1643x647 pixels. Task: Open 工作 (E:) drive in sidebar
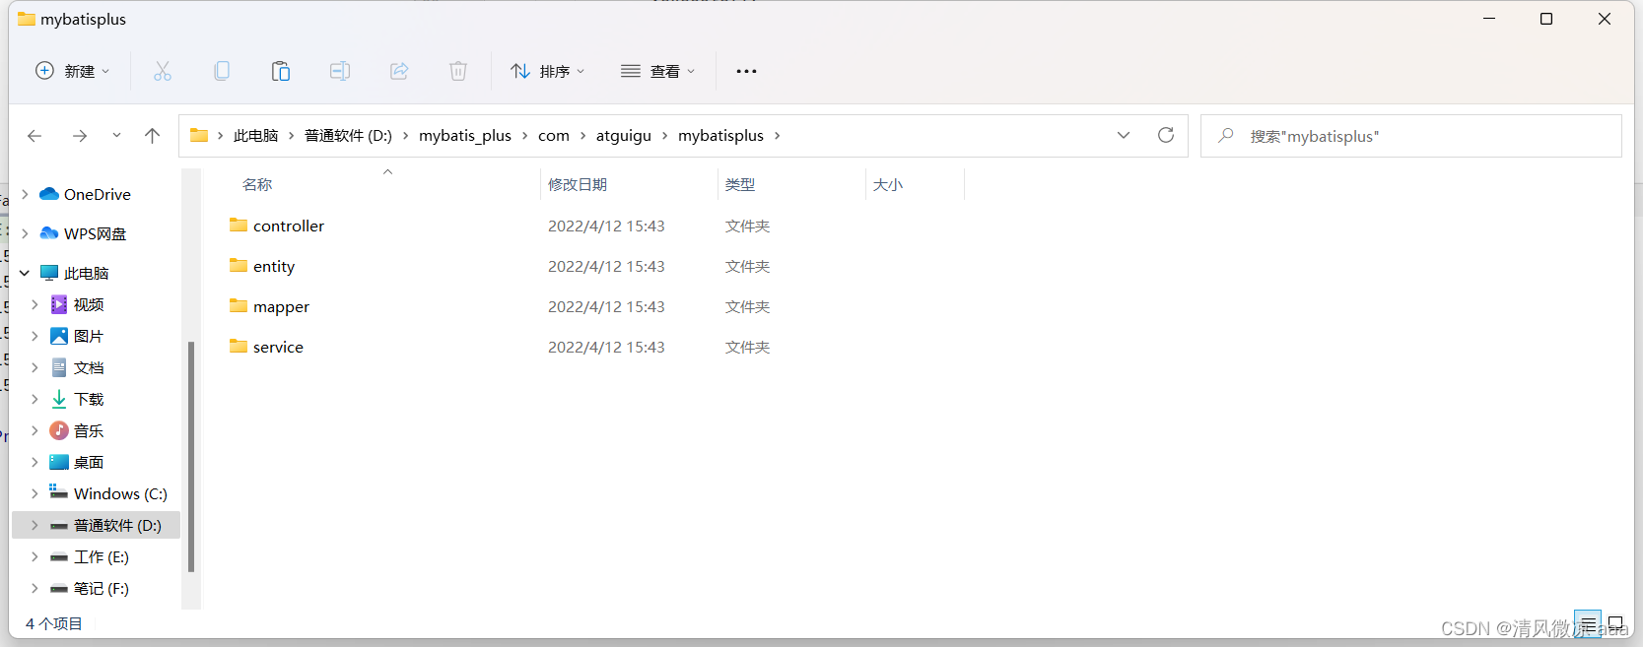(x=102, y=556)
